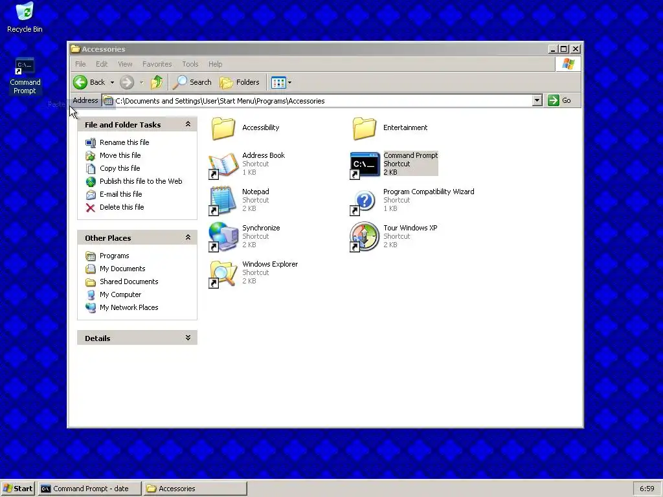Select the Accessibility folder icon
Image resolution: width=663 pixels, height=497 pixels.
223,129
